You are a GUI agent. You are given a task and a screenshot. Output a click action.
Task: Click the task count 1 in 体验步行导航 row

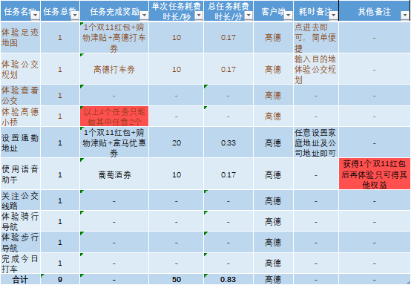click(x=60, y=242)
